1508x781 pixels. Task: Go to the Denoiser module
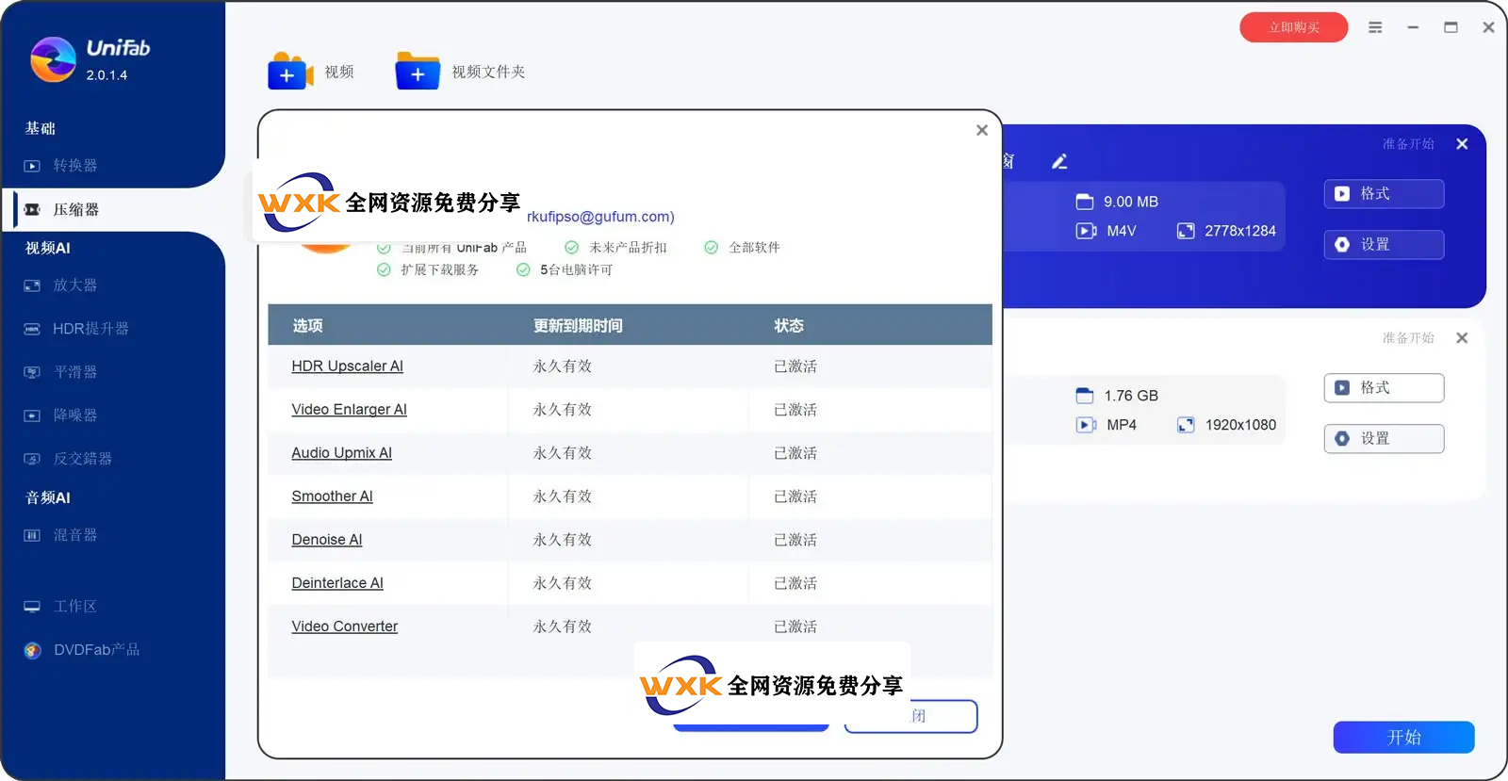[74, 415]
